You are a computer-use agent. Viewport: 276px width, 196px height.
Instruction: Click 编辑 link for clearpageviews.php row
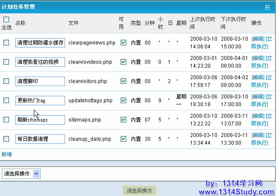(258, 39)
